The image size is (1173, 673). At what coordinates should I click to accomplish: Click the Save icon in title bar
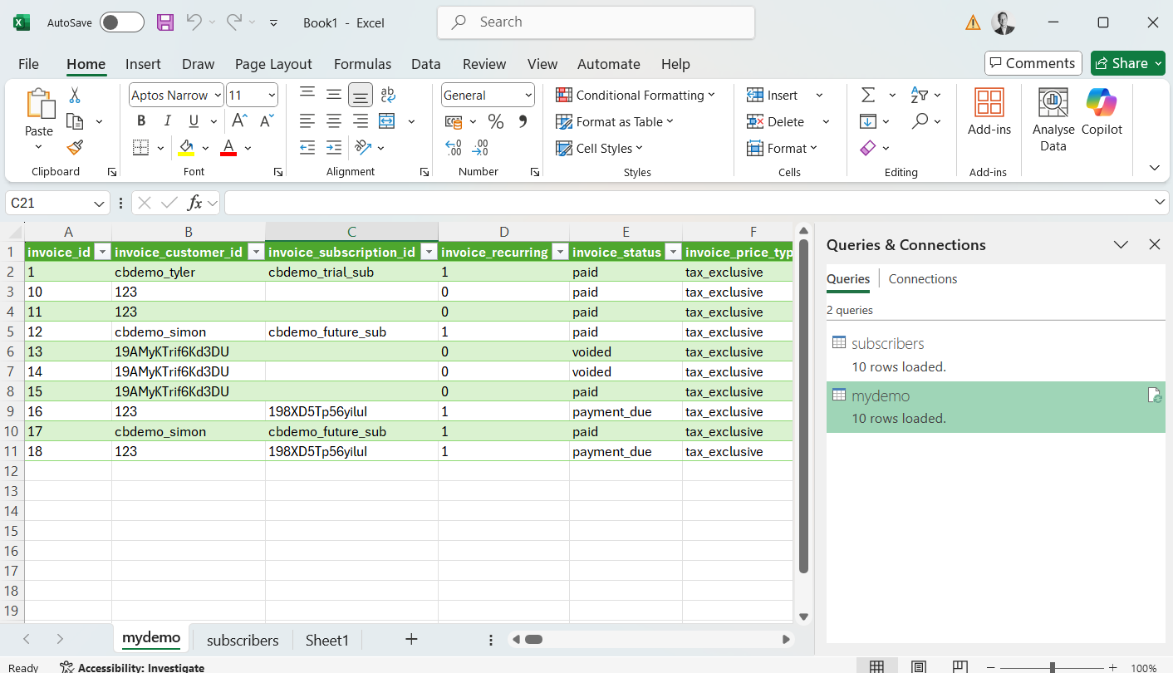point(165,22)
